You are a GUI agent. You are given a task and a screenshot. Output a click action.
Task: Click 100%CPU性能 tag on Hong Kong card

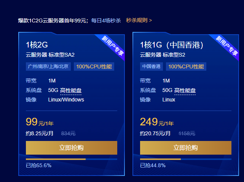click(186, 66)
